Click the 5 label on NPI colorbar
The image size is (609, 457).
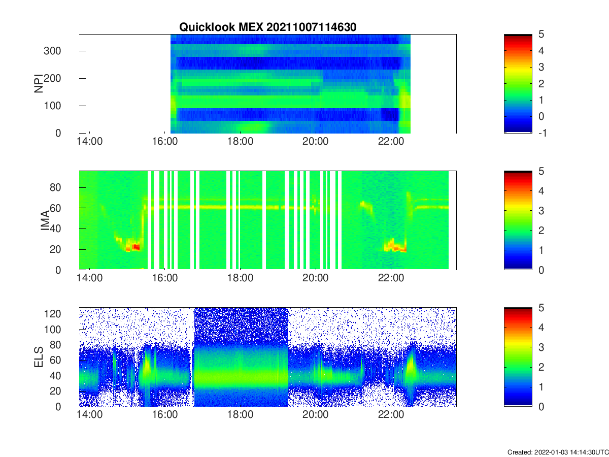pyautogui.click(x=541, y=34)
